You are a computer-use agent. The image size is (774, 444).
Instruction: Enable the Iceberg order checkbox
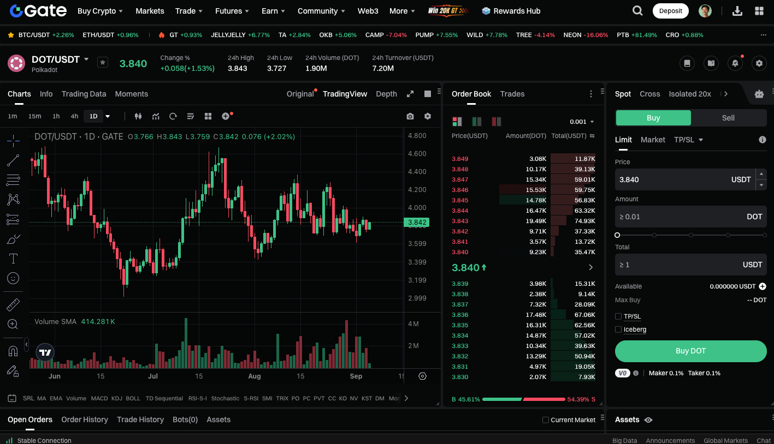click(x=618, y=329)
